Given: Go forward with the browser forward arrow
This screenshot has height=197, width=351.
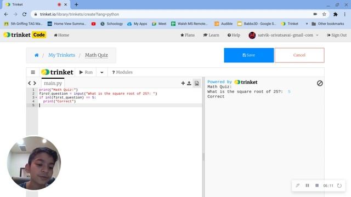Looking at the screenshot, I should click(15, 14).
